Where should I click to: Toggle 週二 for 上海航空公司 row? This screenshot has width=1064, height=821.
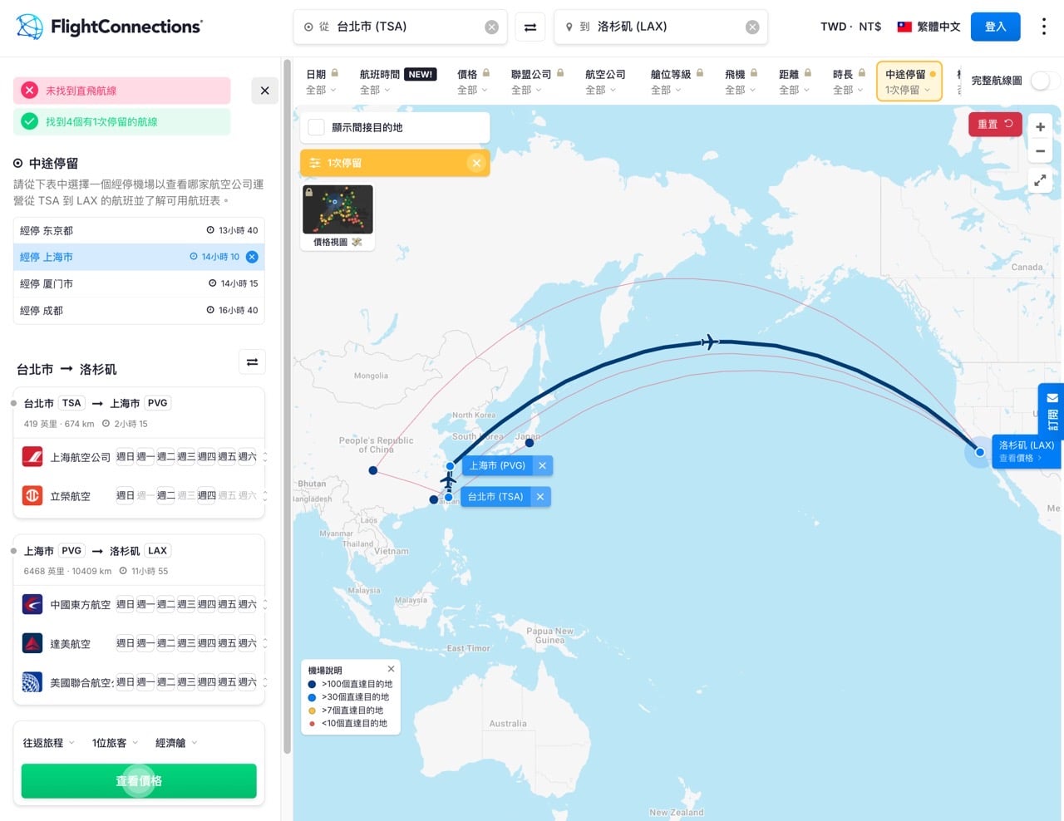coord(166,456)
